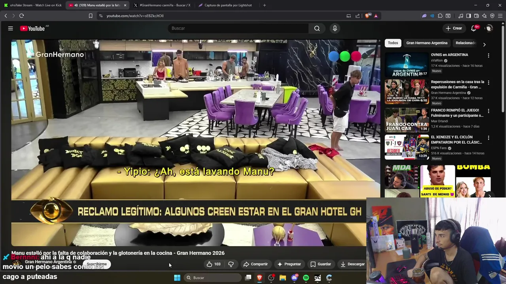Open File Explorer from the taskbar
Image resolution: width=506 pixels, height=284 pixels.
coord(283,278)
